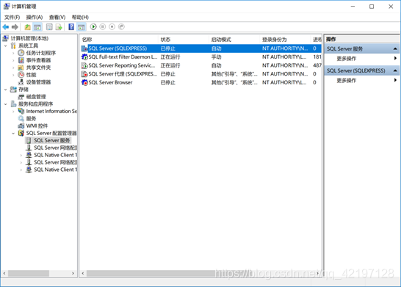Open the Properties toolbar icon
The image size is (401, 287).
tap(49, 27)
